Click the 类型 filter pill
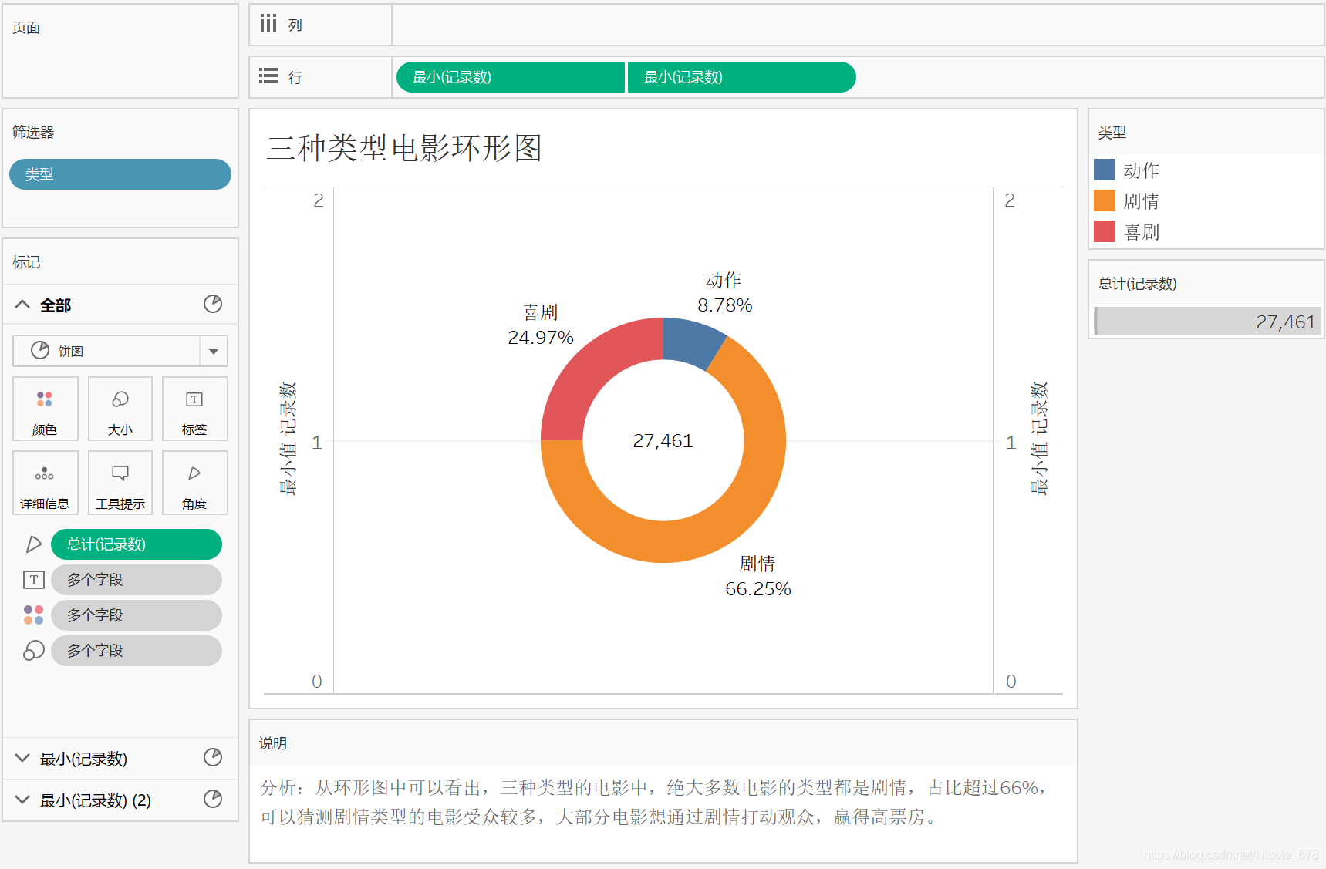This screenshot has width=1326, height=869. click(120, 174)
